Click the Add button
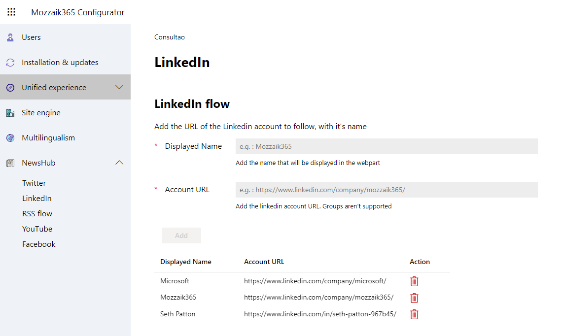 click(181, 235)
